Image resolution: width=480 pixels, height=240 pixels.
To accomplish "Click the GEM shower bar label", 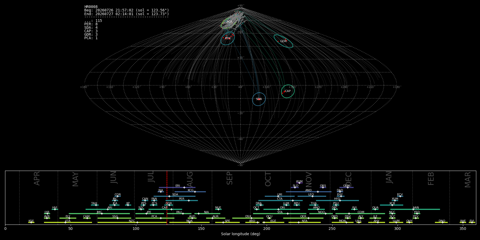I will [x=346, y=186].
